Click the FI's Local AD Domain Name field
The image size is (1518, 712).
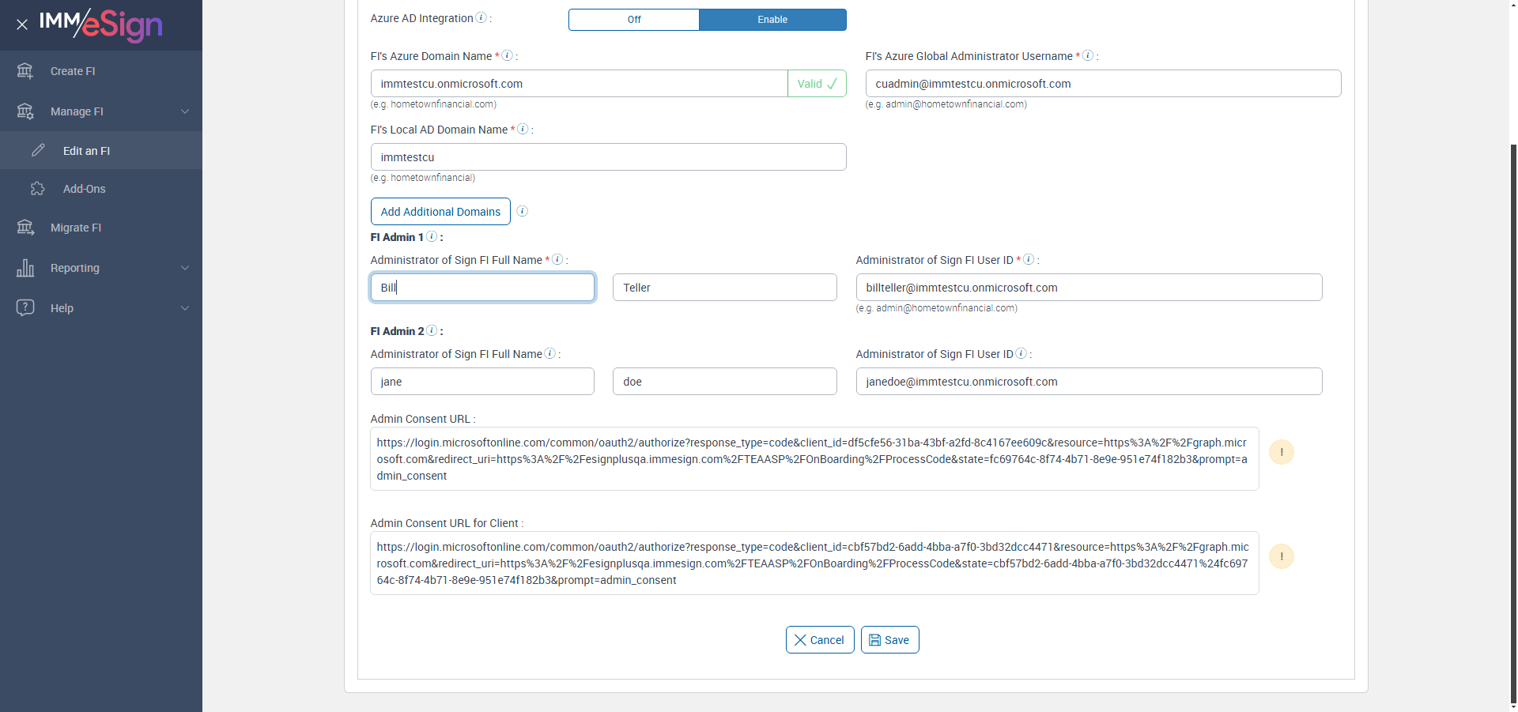608,157
